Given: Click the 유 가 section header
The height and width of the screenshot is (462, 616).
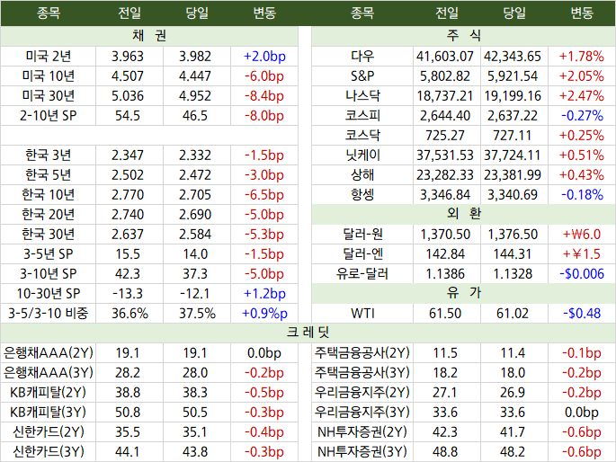Looking at the screenshot, I should click(x=463, y=293).
